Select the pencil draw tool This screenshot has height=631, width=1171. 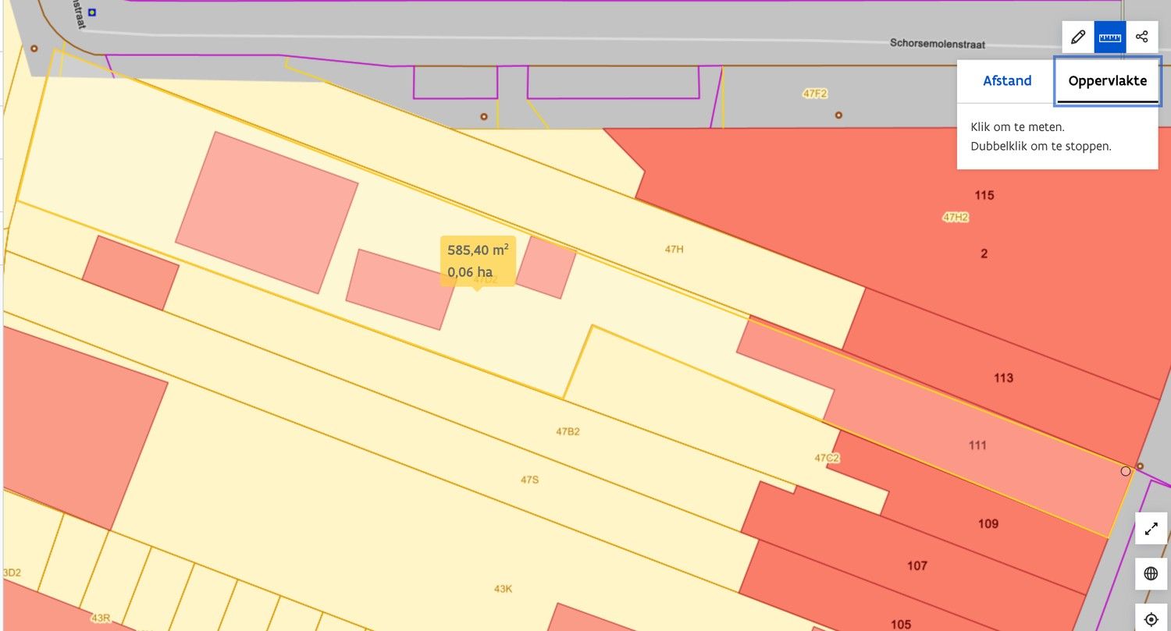click(x=1078, y=37)
